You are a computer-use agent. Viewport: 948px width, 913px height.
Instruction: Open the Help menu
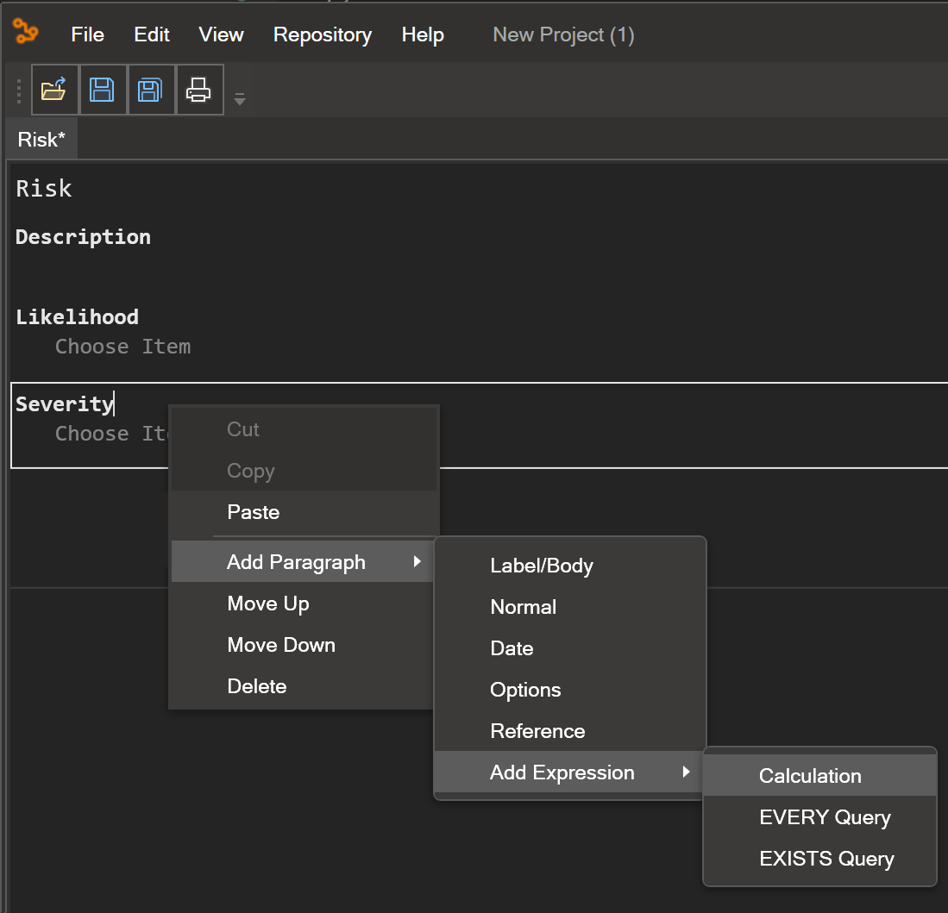coord(423,34)
